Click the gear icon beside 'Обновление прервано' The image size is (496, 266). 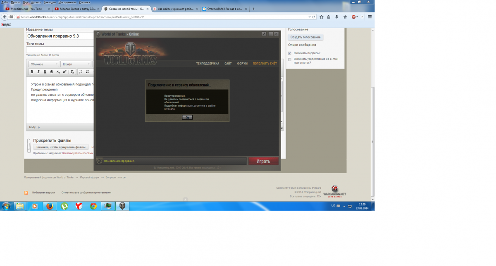(x=99, y=161)
